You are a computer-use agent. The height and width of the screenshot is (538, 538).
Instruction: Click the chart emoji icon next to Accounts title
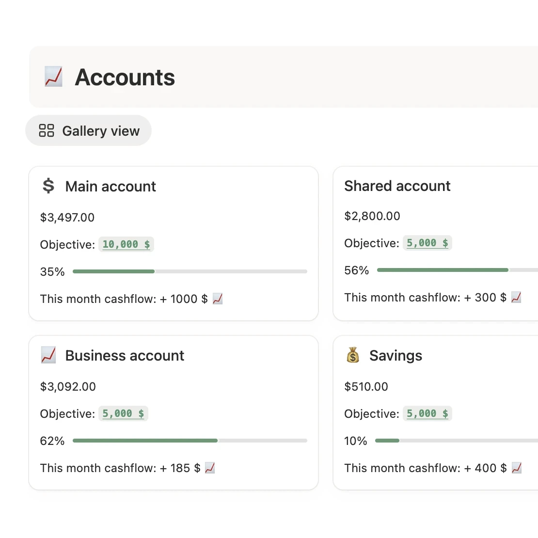(53, 77)
